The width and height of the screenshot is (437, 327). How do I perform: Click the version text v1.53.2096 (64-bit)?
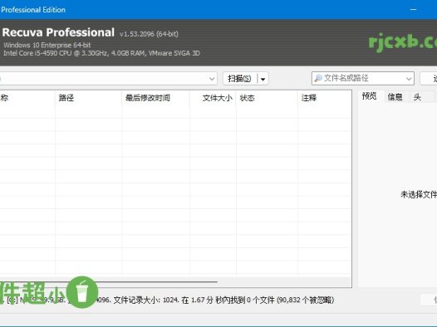click(x=149, y=34)
